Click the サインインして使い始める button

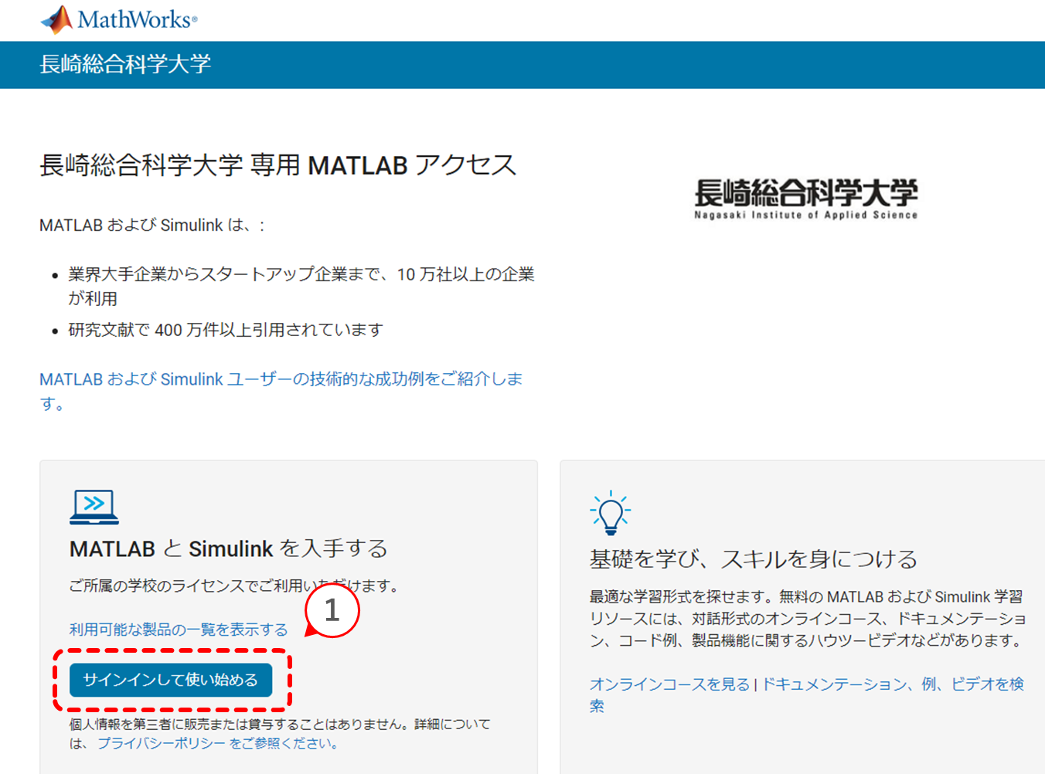pyautogui.click(x=171, y=680)
